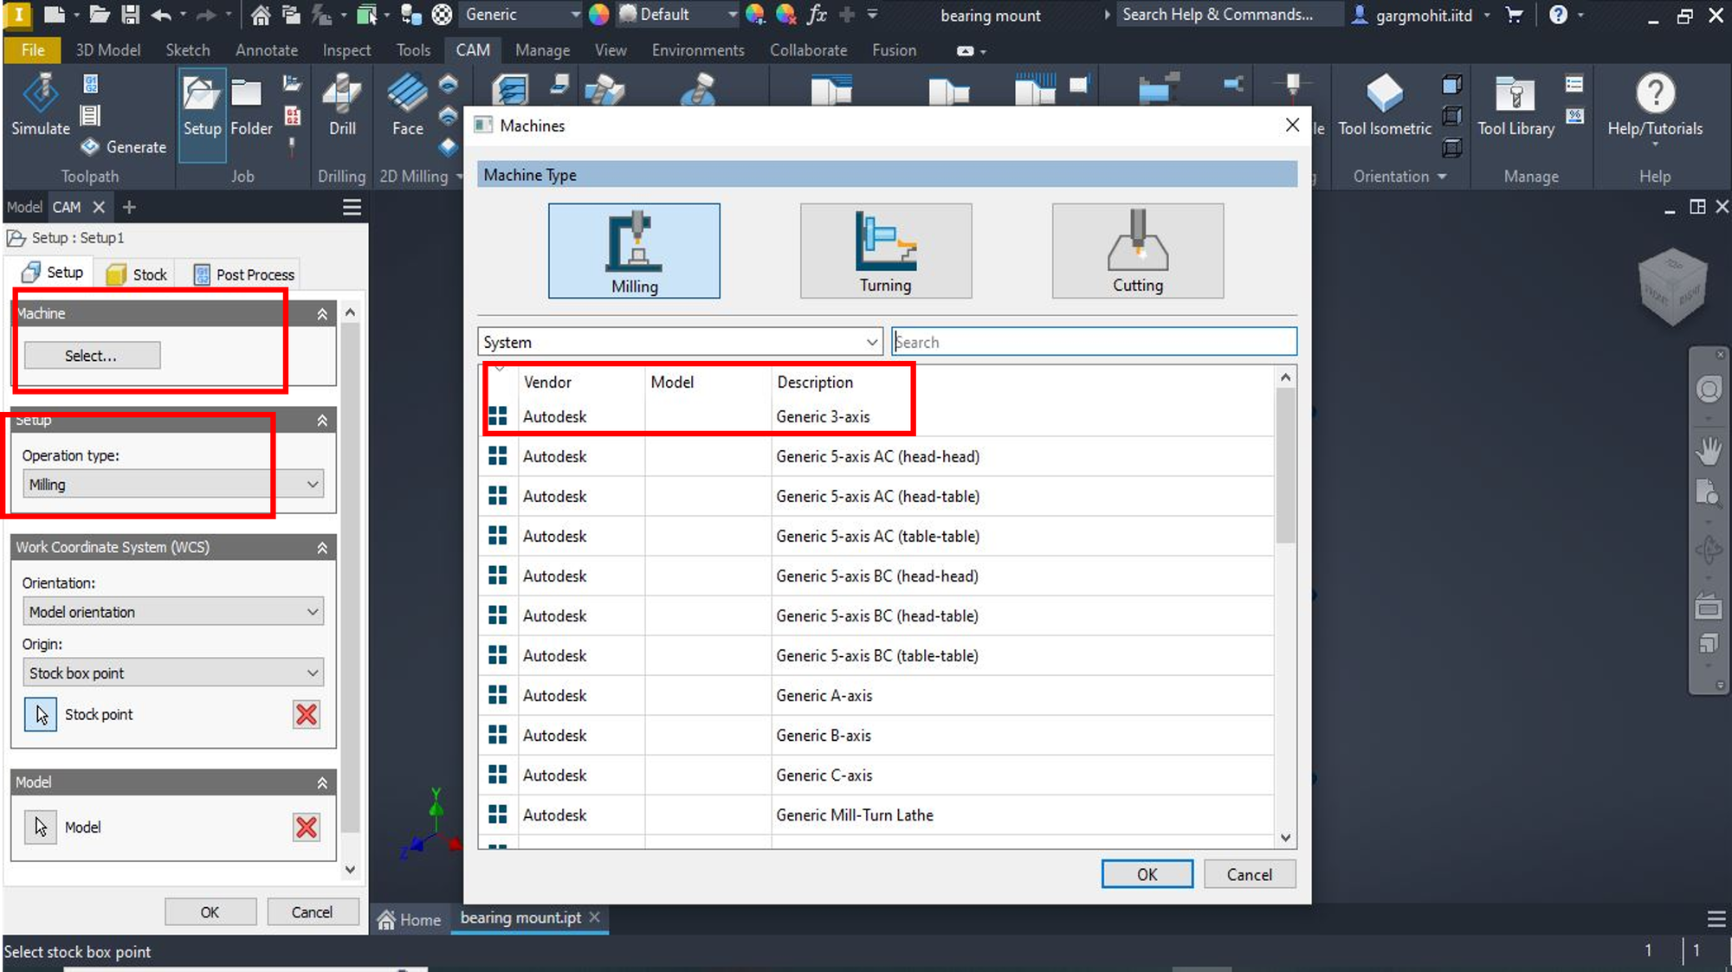This screenshot has height=972, width=1732.
Task: Select the Generic 3-axis machine row
Action: [x=876, y=416]
